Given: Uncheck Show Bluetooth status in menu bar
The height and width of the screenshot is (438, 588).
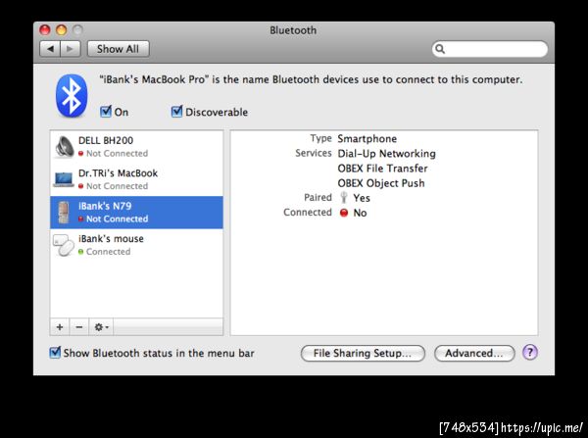Looking at the screenshot, I should [55, 353].
